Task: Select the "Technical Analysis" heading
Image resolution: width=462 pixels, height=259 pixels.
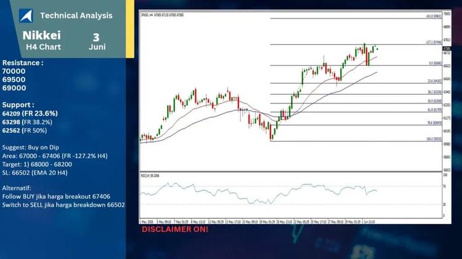Action: pyautogui.click(x=76, y=15)
